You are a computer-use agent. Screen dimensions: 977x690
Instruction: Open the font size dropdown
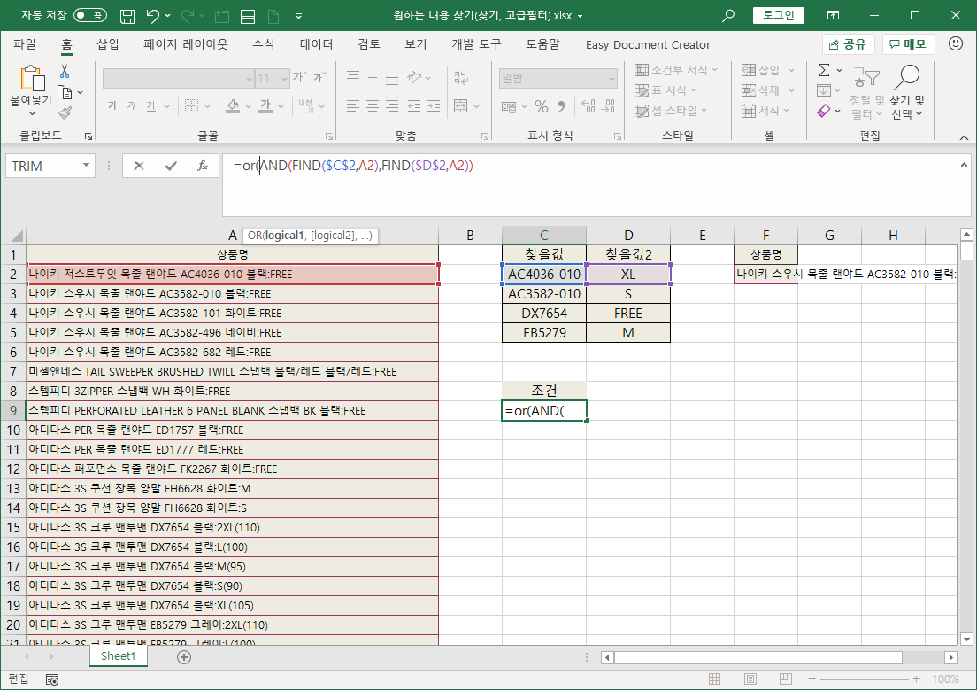pos(284,79)
